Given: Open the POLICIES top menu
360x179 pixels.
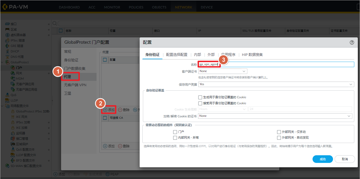Looking at the screenshot, I should click(x=136, y=7).
